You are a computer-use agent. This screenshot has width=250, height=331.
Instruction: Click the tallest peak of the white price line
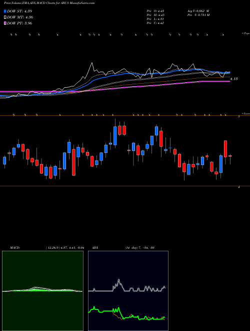tap(92, 63)
